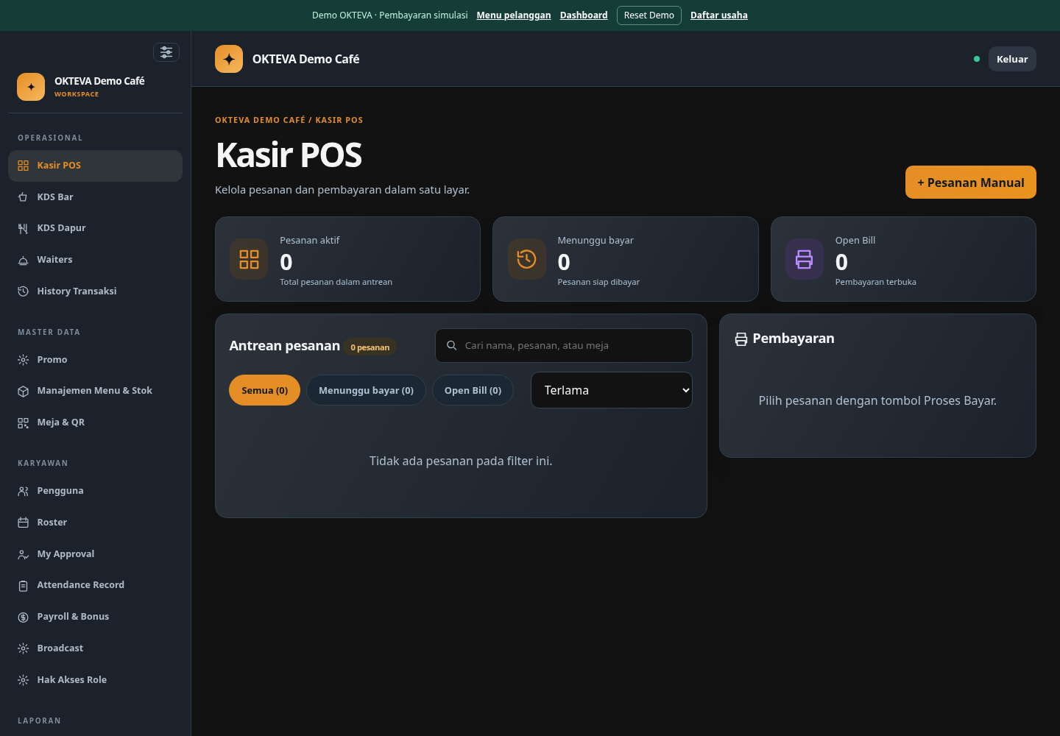
Task: Go to History Transaksi page
Action: click(x=95, y=291)
